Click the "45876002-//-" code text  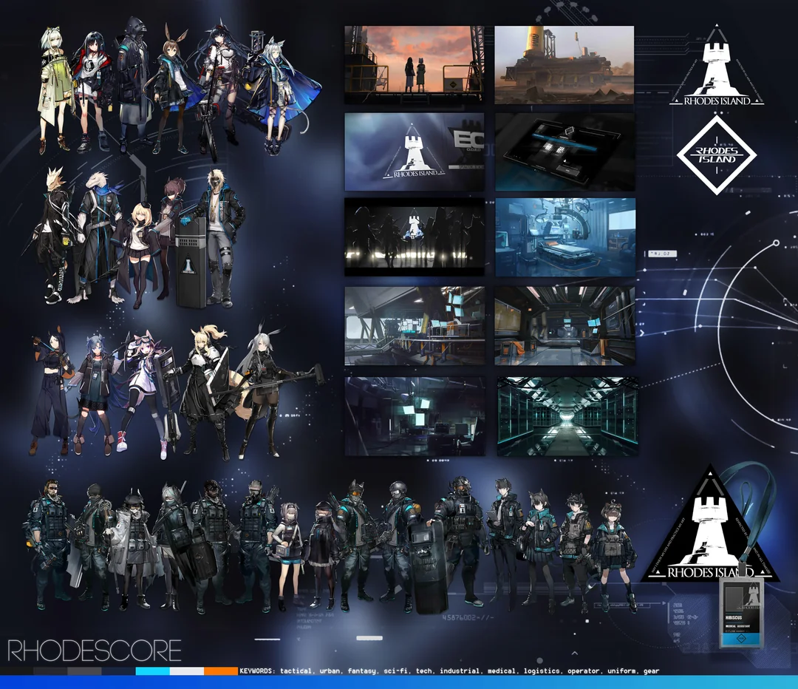click(468, 618)
